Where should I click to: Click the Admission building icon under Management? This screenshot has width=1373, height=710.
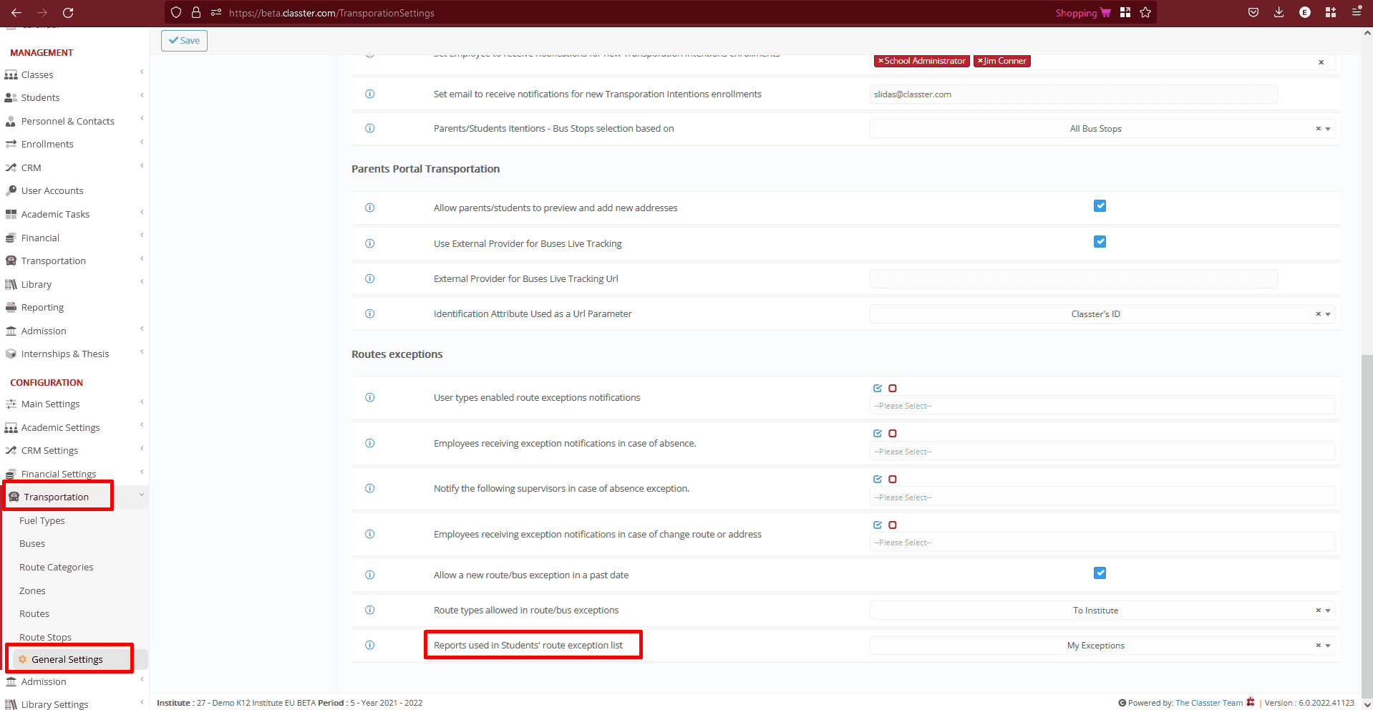11,331
